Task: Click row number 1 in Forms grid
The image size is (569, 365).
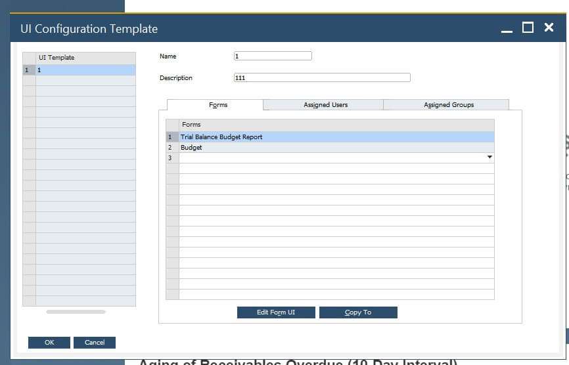Action: click(172, 137)
